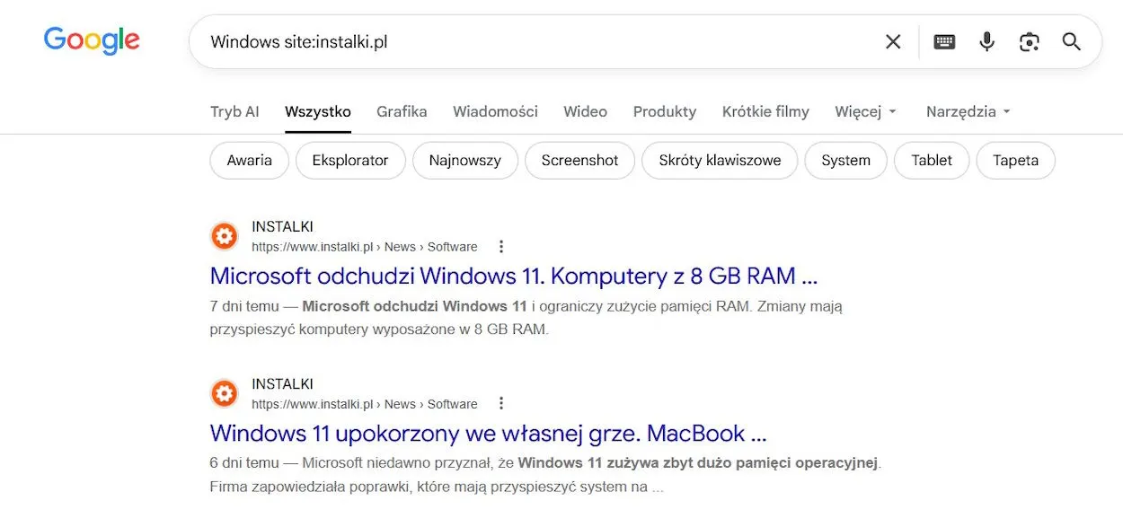The height and width of the screenshot is (527, 1123).
Task: Open three-dot menu for Windows 11 upokorzony result
Action: (501, 404)
